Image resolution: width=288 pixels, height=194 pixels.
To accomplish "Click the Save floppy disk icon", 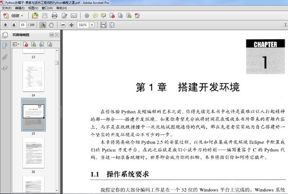I will point(45,16).
